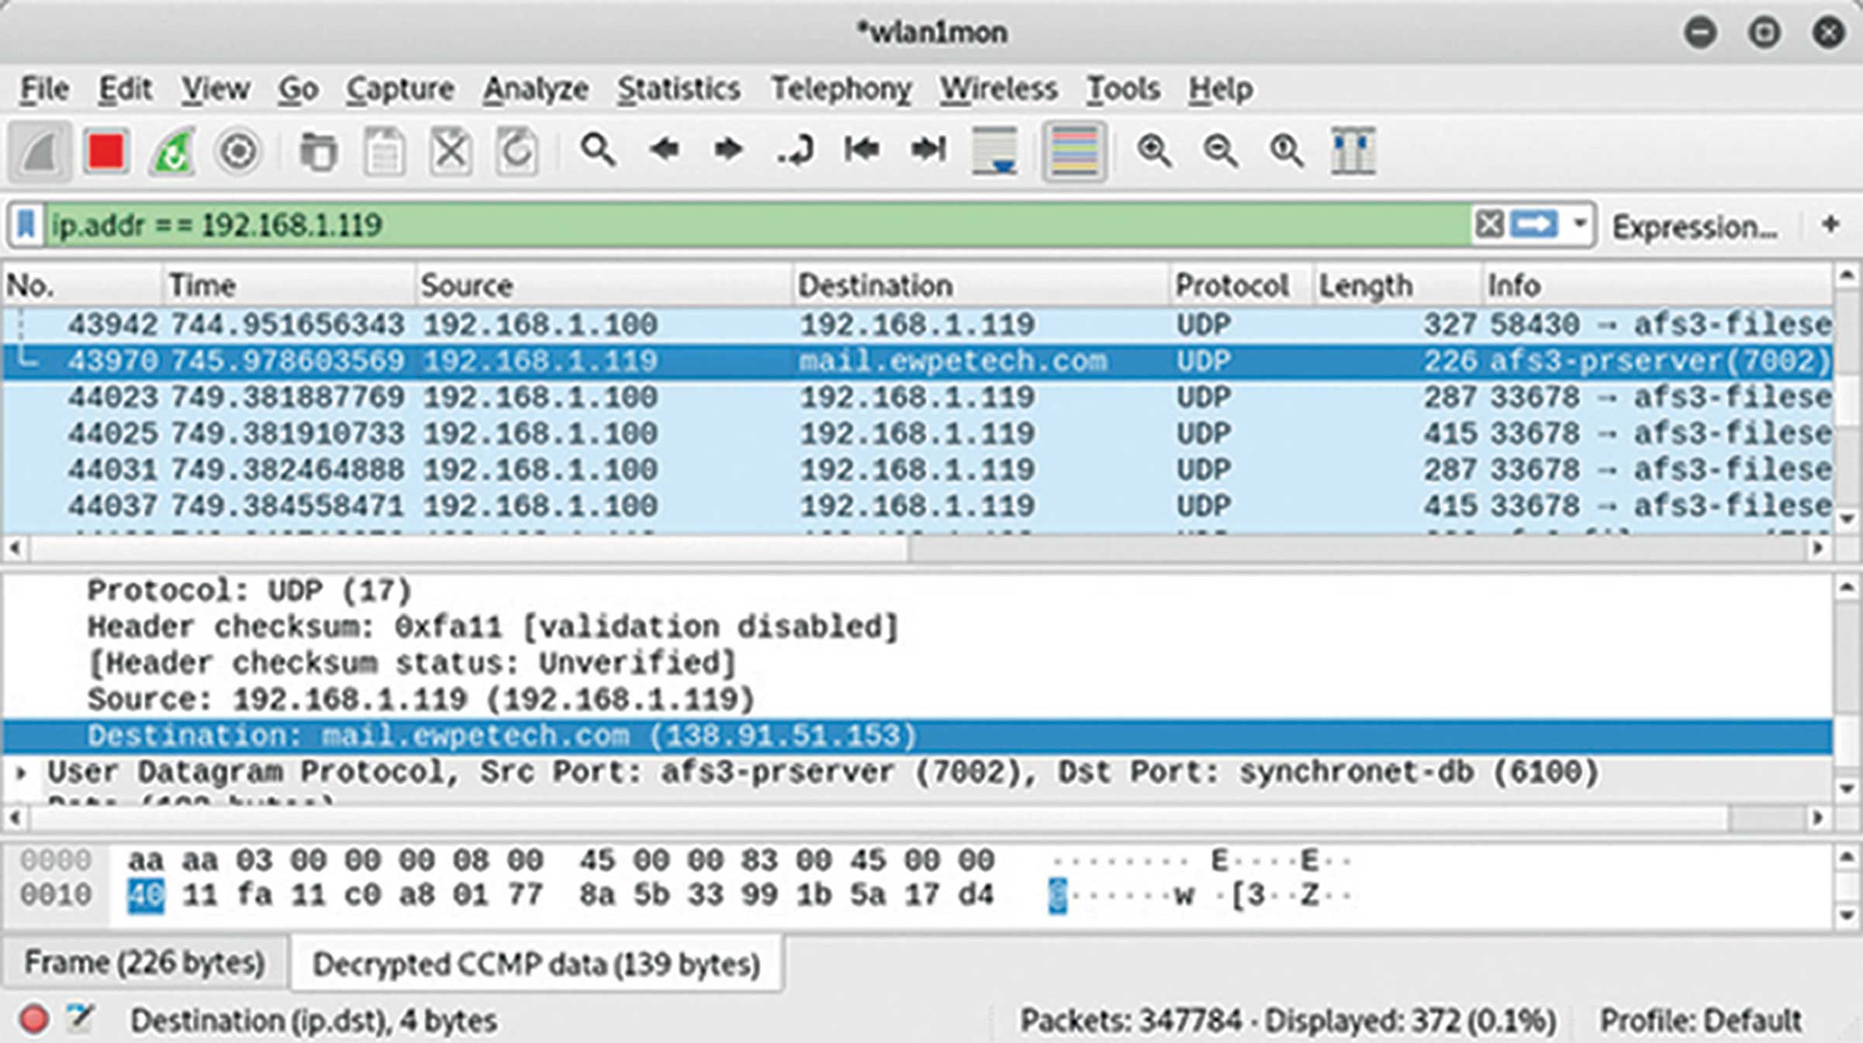Edit capture file comment status icon
Viewport: 1863px width, 1043px height.
(80, 1018)
